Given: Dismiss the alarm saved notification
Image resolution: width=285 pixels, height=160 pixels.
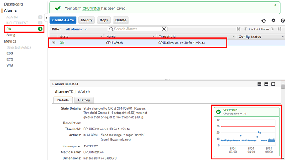Looking at the screenshot, I should coord(275,5).
